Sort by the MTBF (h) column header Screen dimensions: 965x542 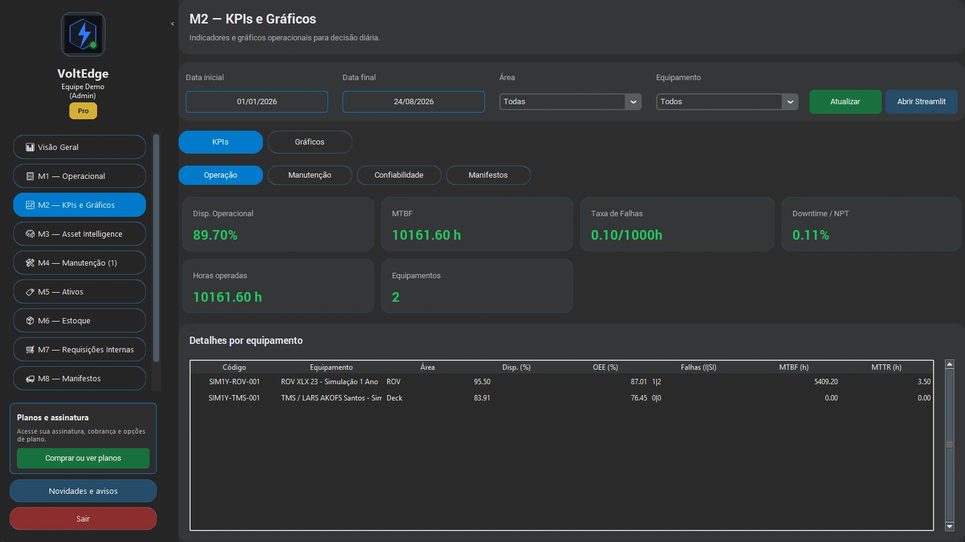794,367
